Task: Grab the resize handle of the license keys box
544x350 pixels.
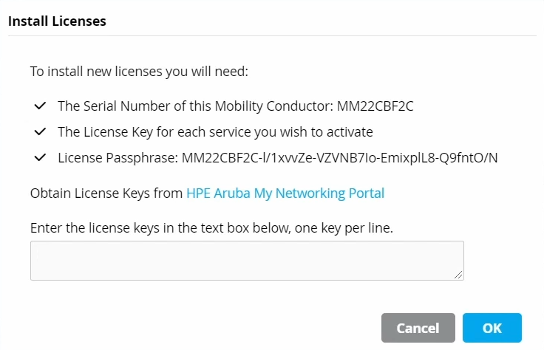Action: (x=459, y=275)
